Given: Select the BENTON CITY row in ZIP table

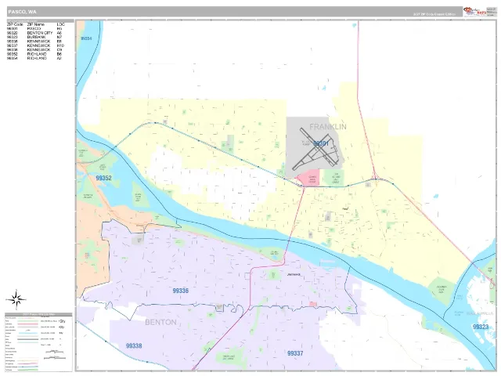Looking at the screenshot, I should click(35, 33).
